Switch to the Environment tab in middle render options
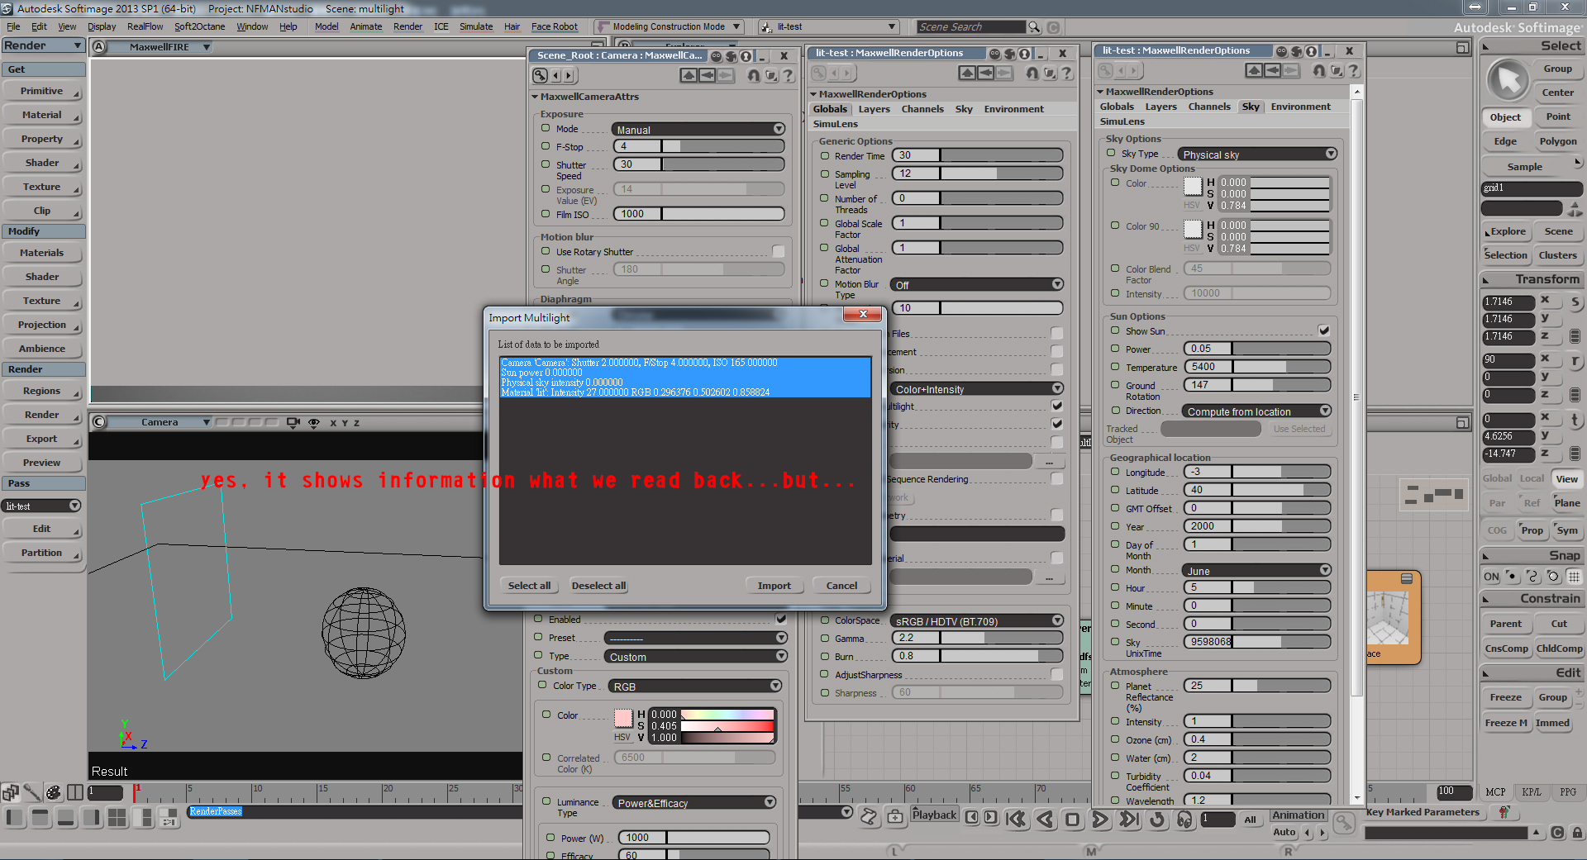 [1013, 109]
